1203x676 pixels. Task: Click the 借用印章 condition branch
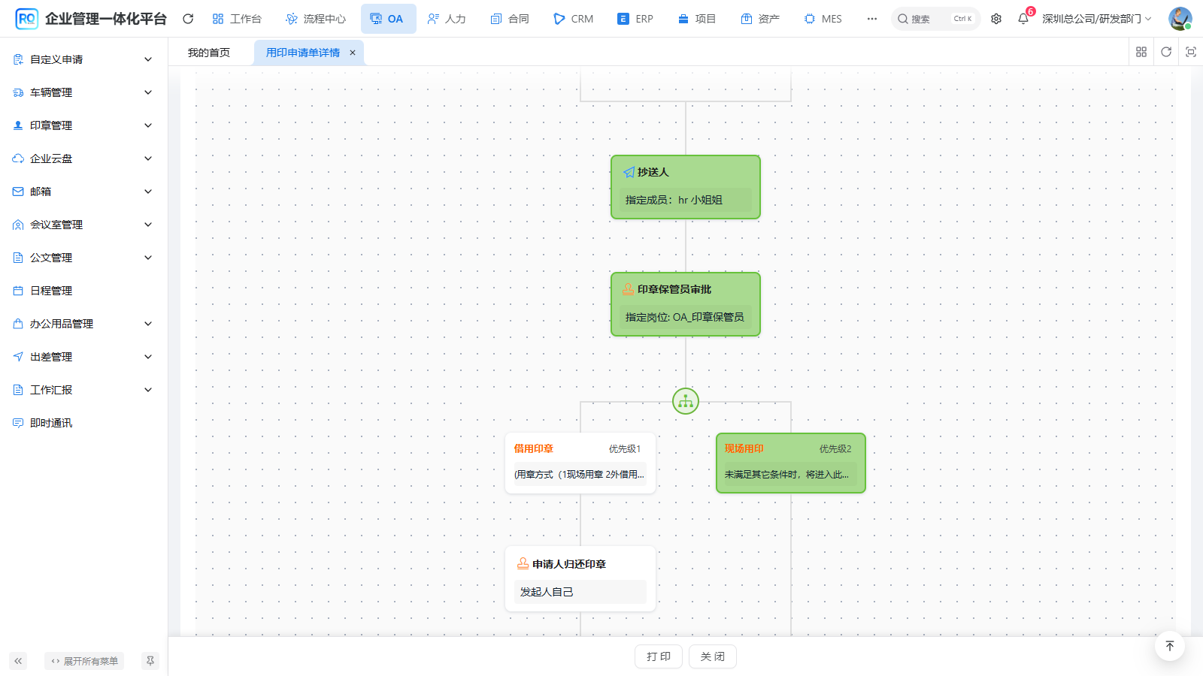(580, 463)
